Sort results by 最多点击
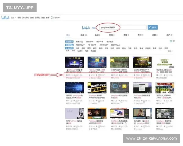183x146 pixels. [x=79, y=42]
